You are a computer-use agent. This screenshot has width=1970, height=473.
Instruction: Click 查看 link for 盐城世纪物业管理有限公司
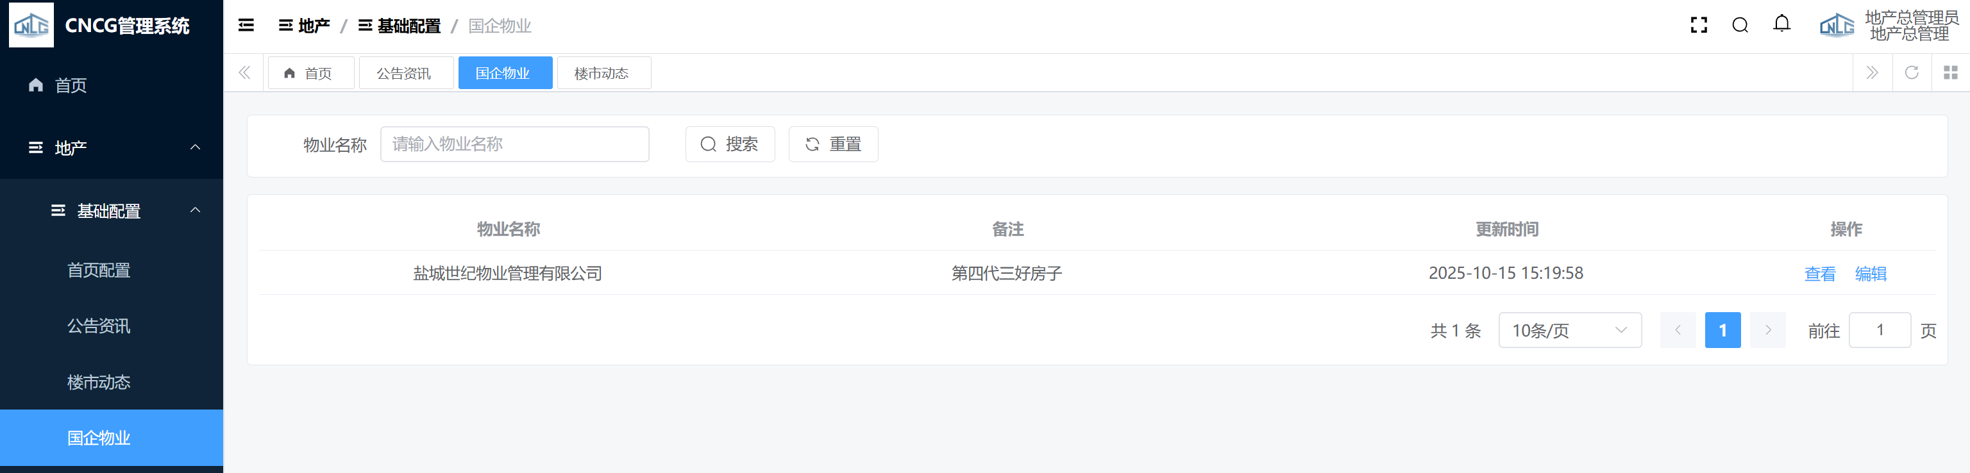tap(1819, 274)
